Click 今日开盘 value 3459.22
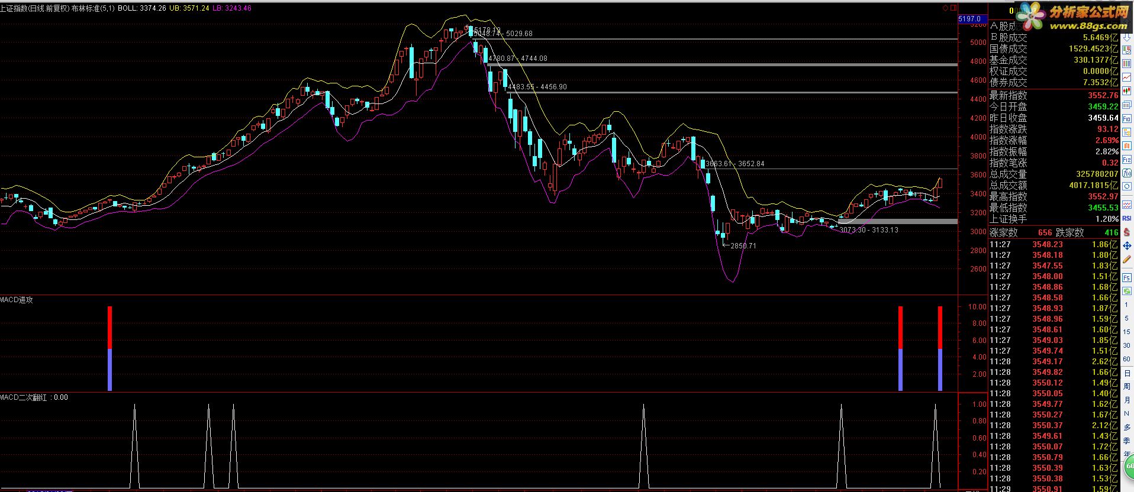1134x492 pixels. click(1103, 106)
